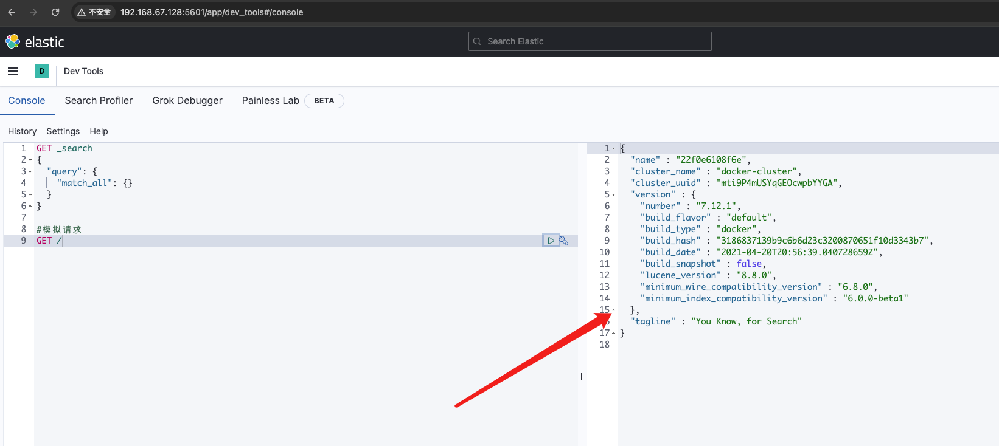Image resolution: width=999 pixels, height=446 pixels.
Task: Click the BETA badge
Action: coord(324,101)
